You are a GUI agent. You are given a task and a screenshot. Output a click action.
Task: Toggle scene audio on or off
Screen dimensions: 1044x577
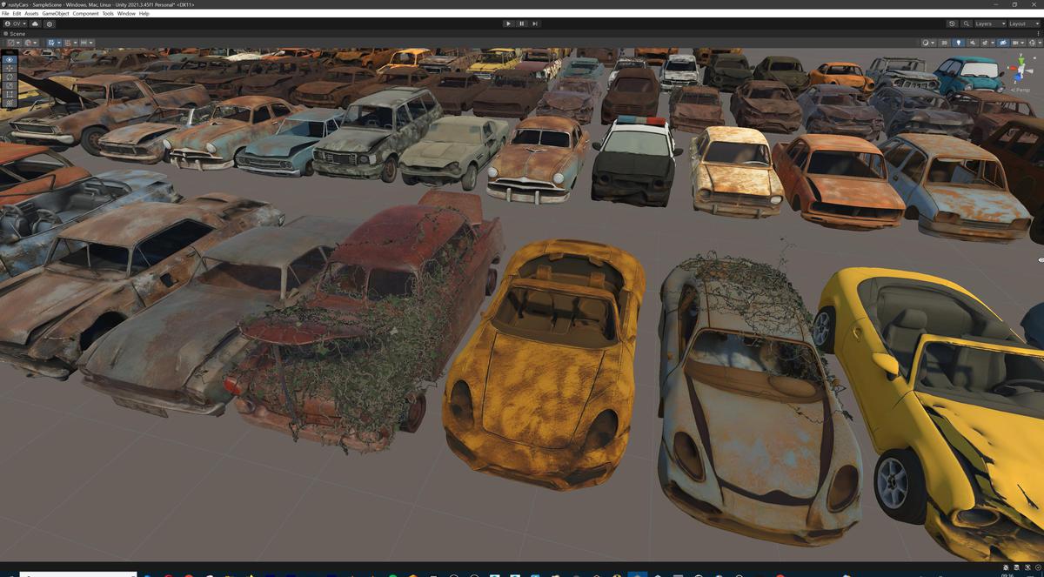tap(974, 43)
